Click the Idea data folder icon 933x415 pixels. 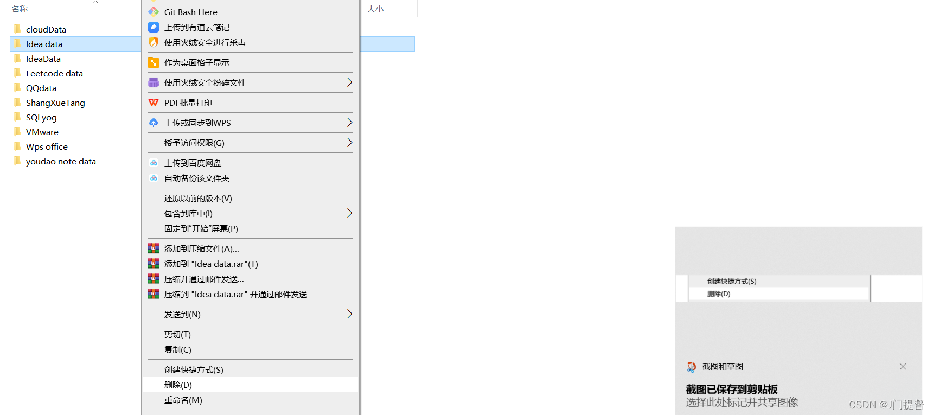[x=17, y=43]
